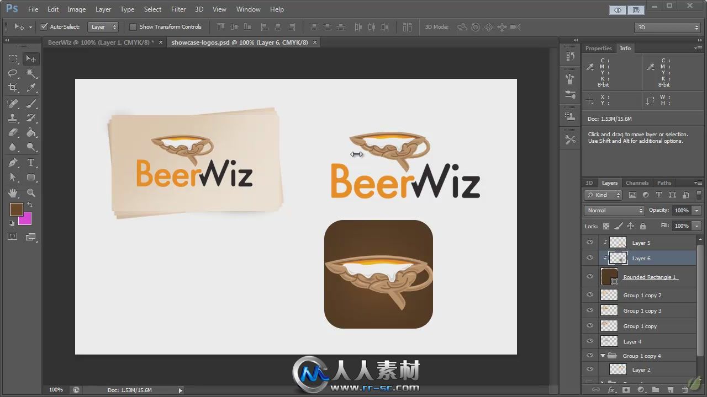Open the 3D workspace dropdown
The height and width of the screenshot is (397, 707).
pyautogui.click(x=667, y=27)
